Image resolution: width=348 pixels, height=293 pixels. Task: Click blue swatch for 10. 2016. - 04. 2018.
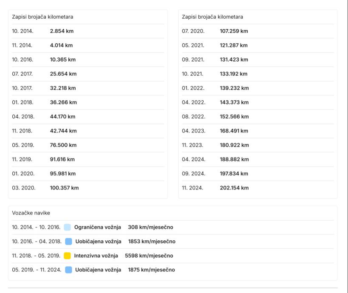coord(69,242)
